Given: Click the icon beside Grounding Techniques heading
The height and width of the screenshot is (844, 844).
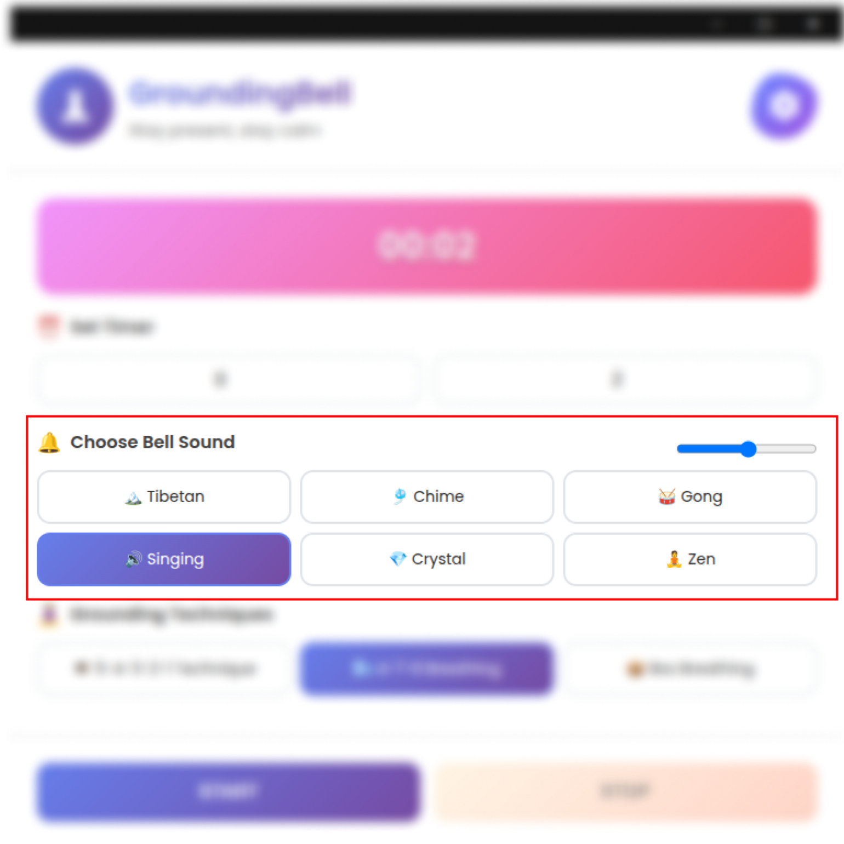Looking at the screenshot, I should (x=49, y=614).
